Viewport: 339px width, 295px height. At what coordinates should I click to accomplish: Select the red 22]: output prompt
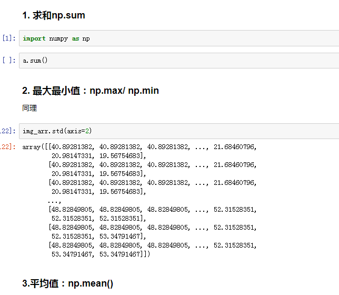tap(8, 147)
